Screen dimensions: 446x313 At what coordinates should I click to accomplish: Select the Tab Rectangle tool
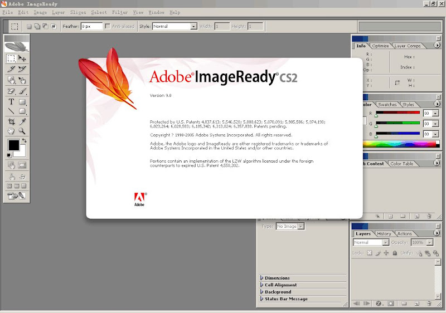tap(22, 111)
